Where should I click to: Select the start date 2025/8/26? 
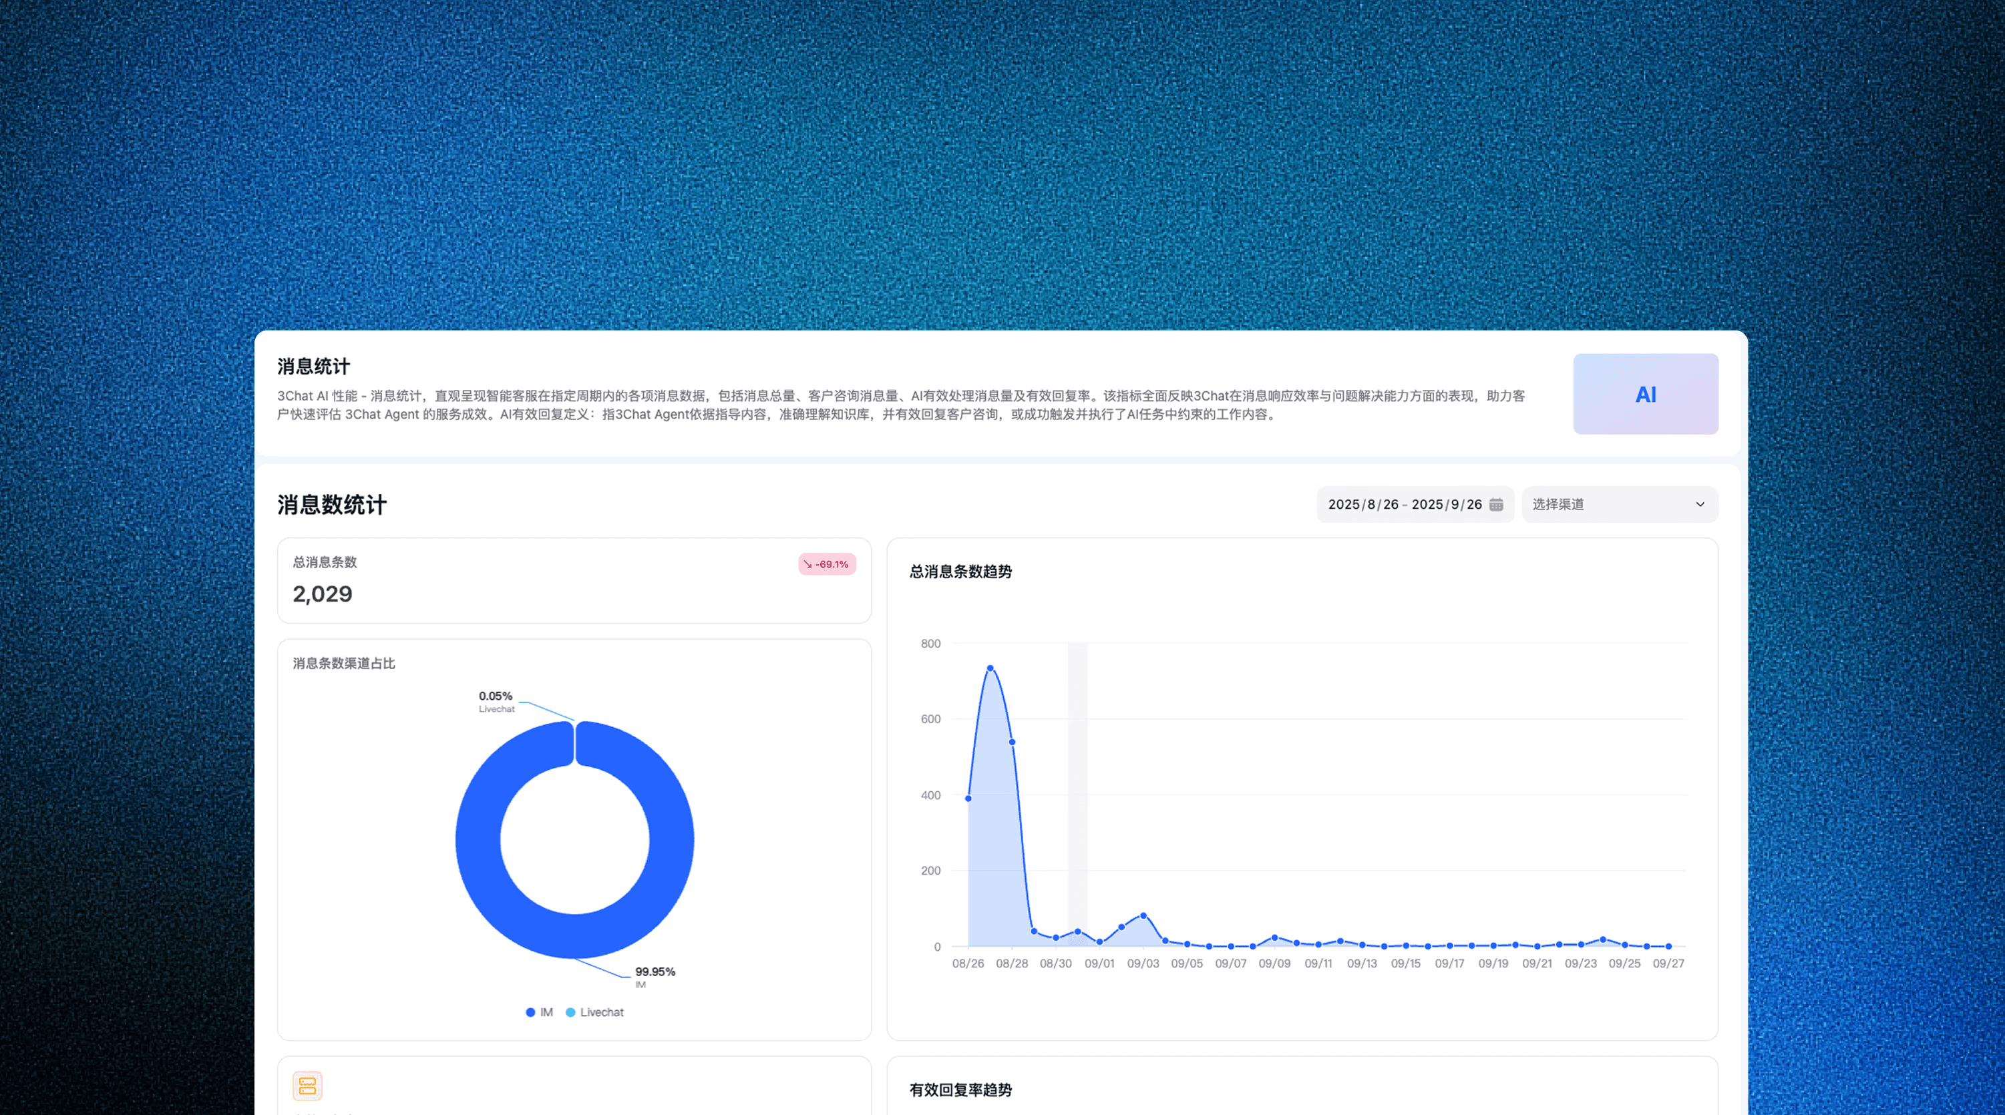(x=1363, y=504)
